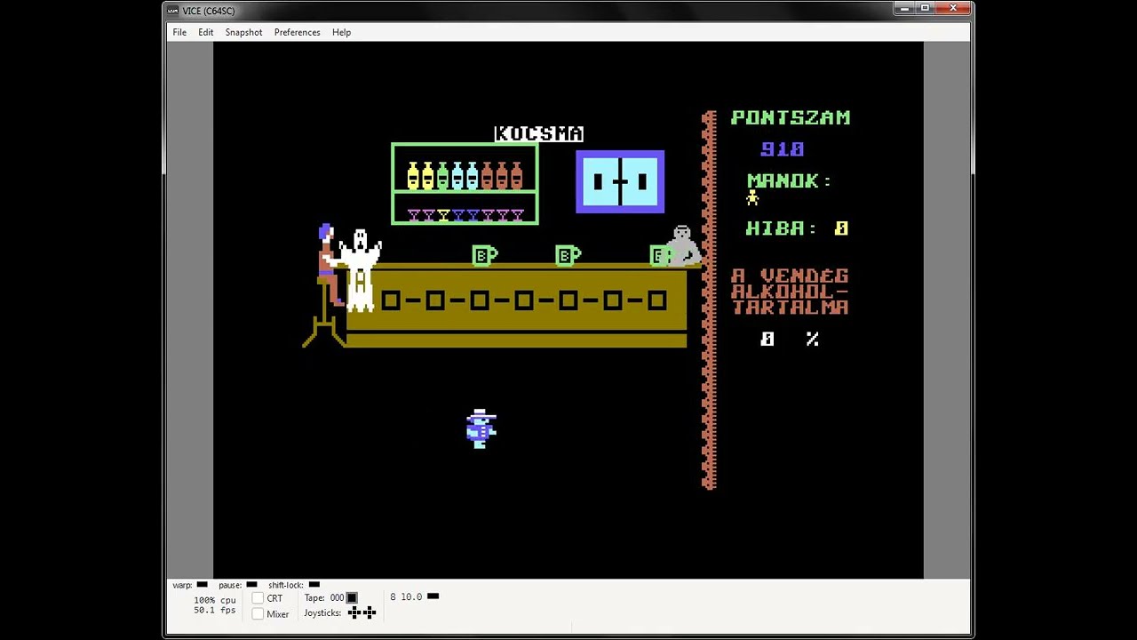
Task: Click the 50.1 fps status text
Action: (215, 611)
